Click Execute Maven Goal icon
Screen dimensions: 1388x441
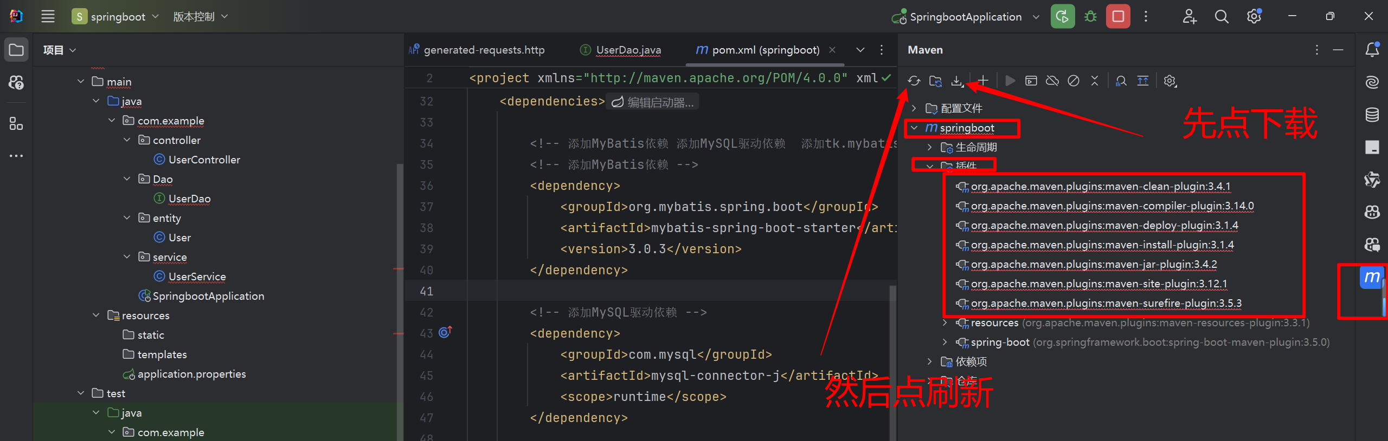pos(1031,81)
